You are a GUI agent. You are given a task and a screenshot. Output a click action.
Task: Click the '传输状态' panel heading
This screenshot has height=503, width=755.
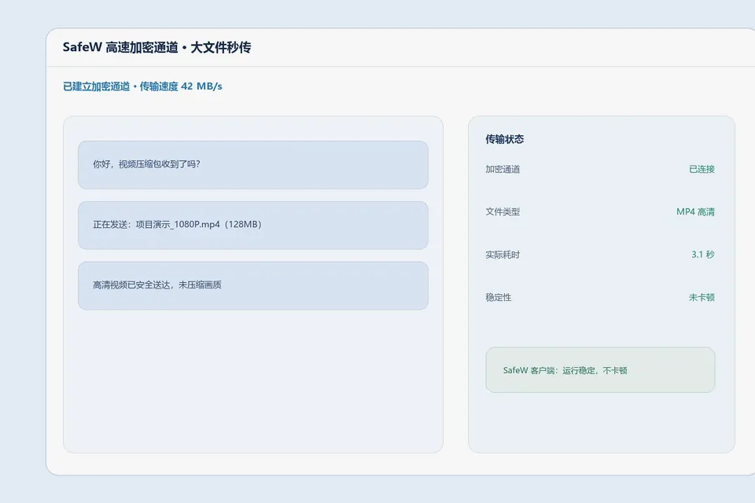pyautogui.click(x=504, y=139)
